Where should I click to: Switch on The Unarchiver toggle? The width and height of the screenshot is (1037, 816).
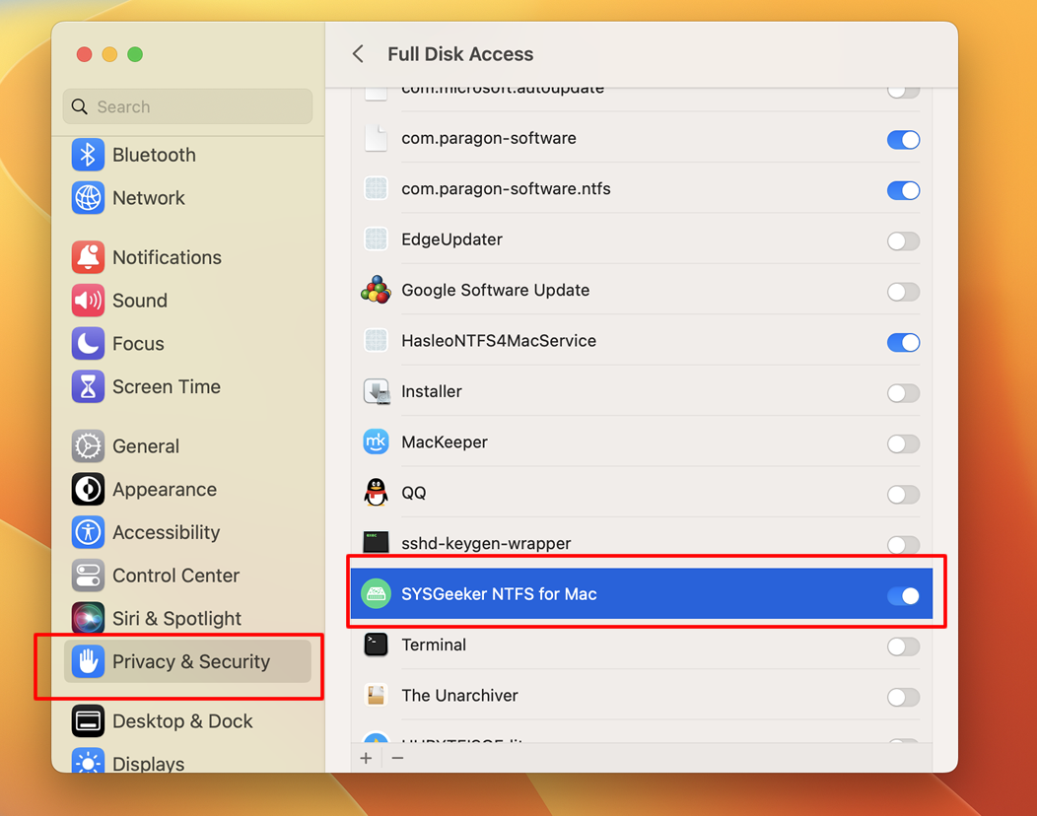tap(903, 697)
